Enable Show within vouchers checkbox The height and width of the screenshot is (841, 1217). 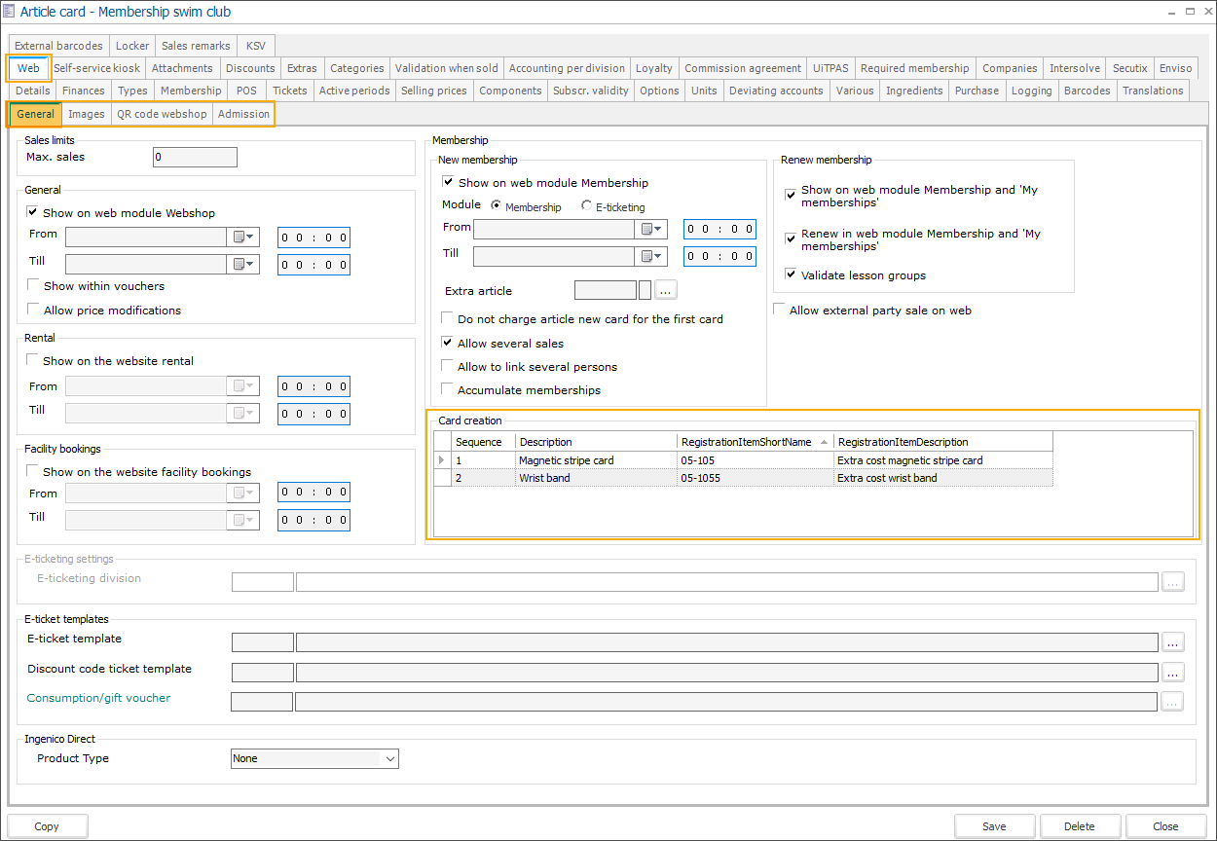tap(34, 286)
